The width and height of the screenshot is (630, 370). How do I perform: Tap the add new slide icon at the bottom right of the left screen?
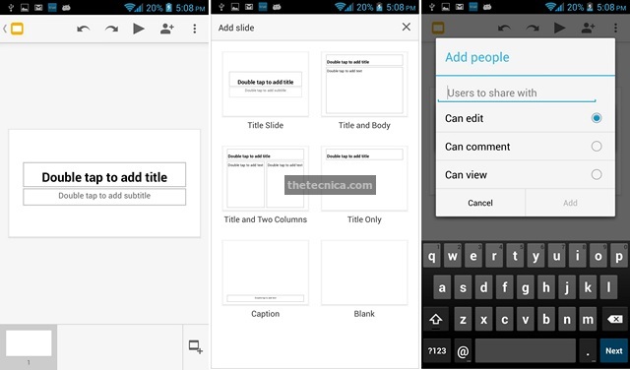coord(196,347)
